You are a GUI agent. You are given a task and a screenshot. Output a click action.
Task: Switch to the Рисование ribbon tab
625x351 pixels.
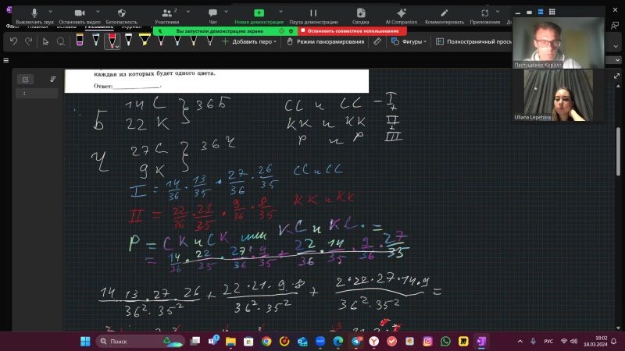(98, 27)
